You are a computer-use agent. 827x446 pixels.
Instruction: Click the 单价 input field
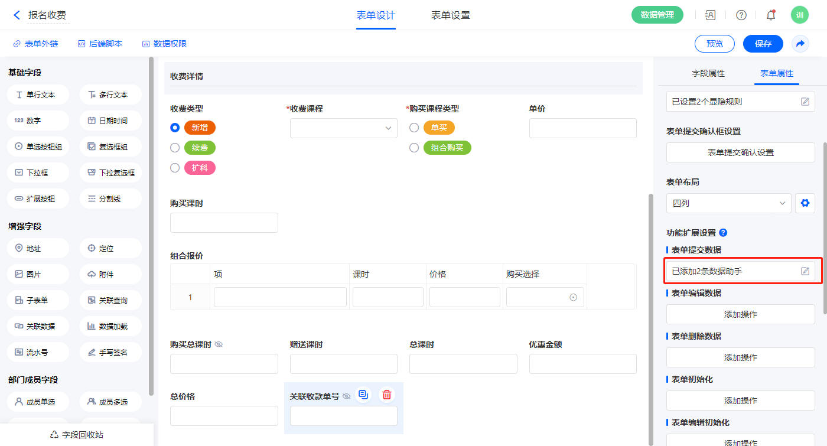point(582,128)
